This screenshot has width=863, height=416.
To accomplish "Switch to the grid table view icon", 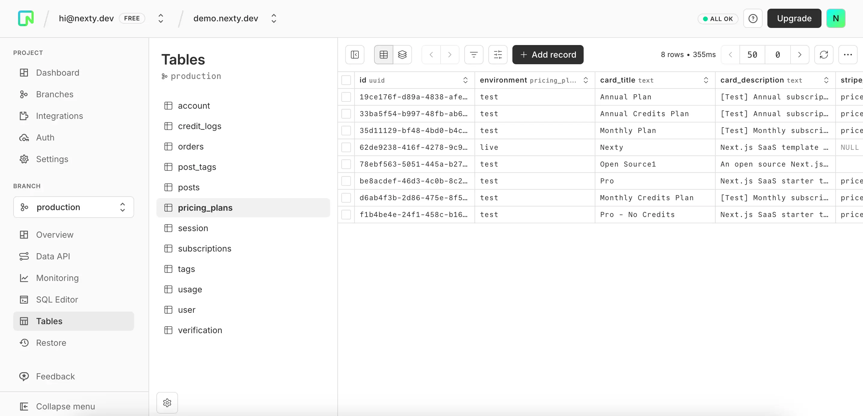I will [x=383, y=54].
